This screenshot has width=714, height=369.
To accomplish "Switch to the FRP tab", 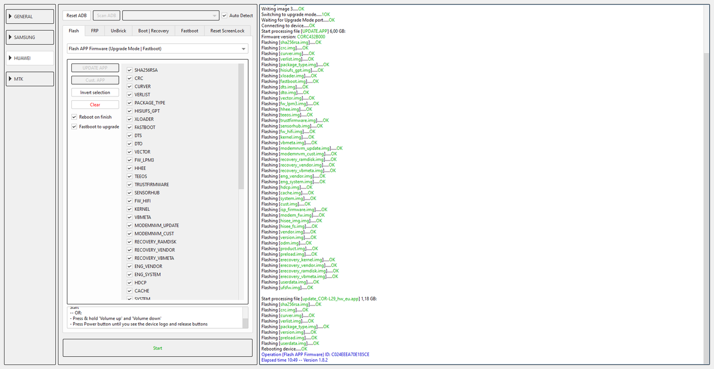I will point(95,31).
